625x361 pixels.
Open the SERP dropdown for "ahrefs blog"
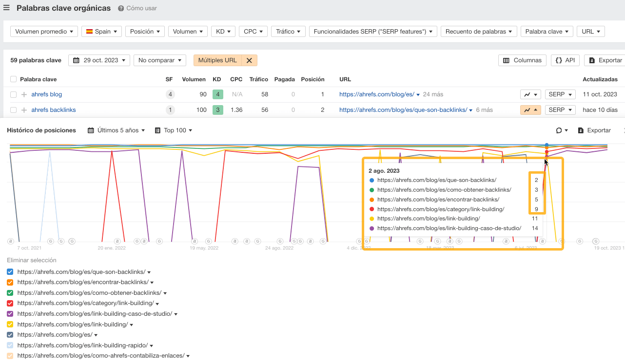(x=560, y=94)
